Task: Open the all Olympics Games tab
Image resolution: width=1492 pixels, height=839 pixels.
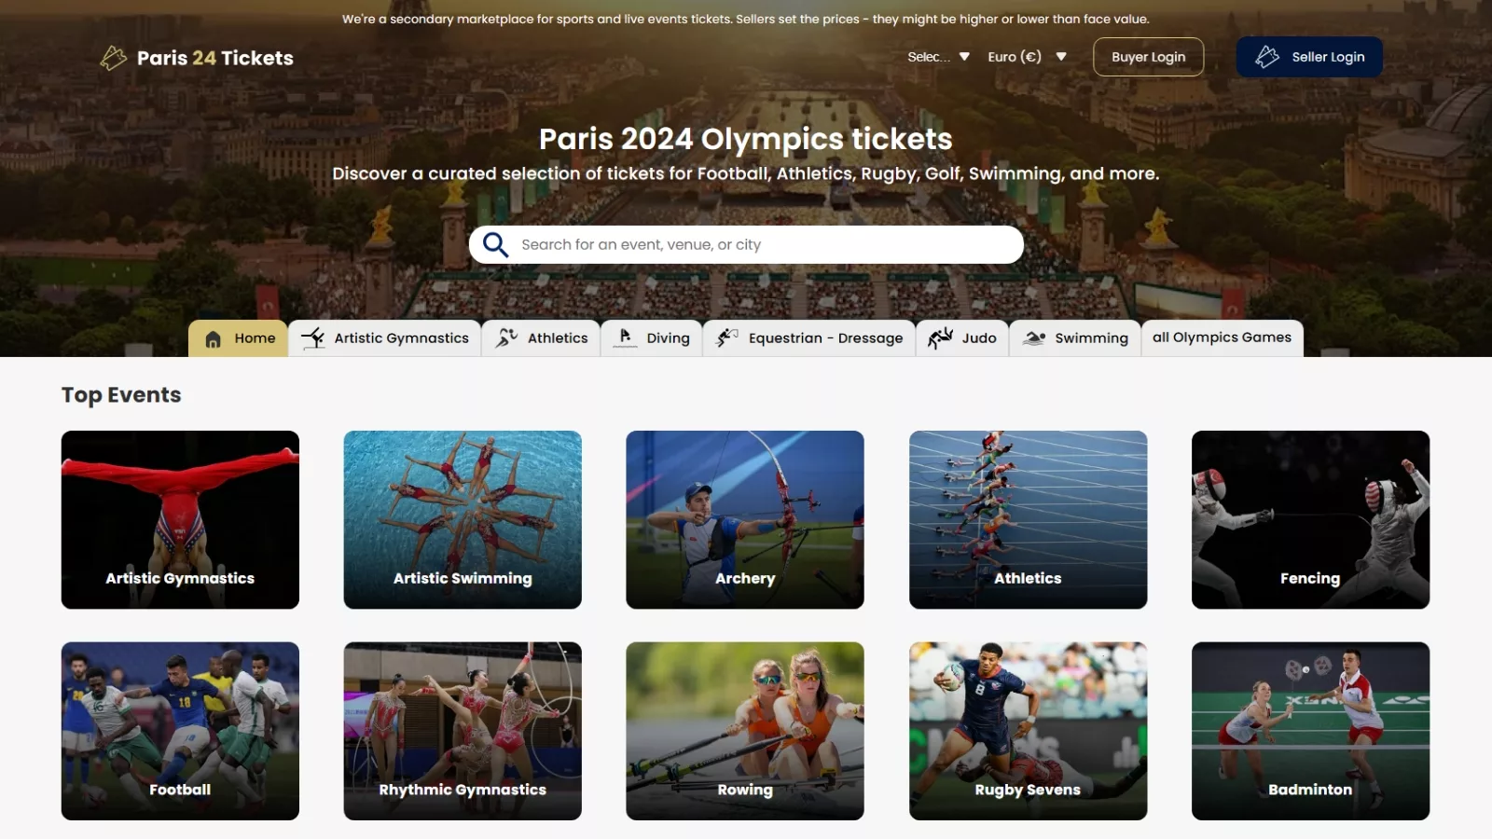Action: tap(1222, 337)
